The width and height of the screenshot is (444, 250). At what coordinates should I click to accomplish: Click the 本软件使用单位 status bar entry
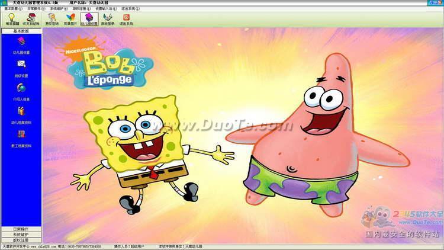click(x=180, y=246)
